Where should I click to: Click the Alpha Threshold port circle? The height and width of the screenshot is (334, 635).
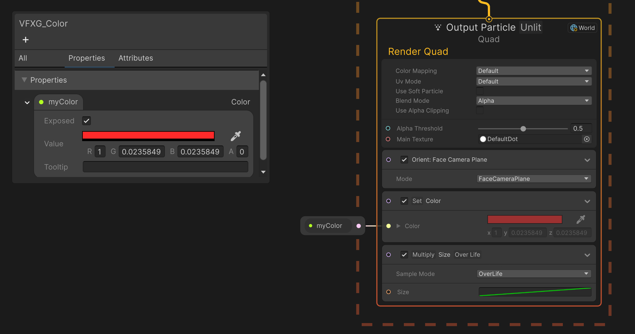(x=388, y=128)
